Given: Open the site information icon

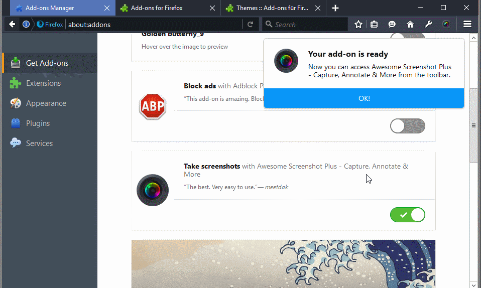Looking at the screenshot, I should tap(26, 24).
